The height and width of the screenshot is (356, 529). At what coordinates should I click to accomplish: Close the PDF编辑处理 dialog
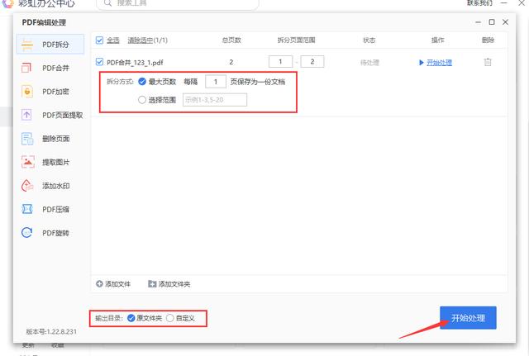pos(505,22)
